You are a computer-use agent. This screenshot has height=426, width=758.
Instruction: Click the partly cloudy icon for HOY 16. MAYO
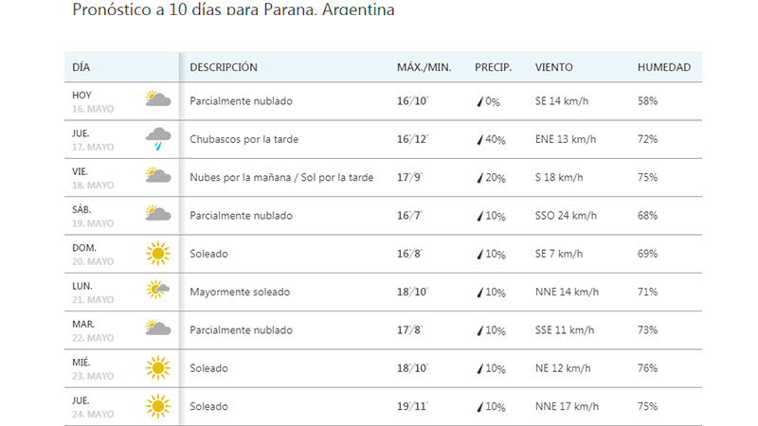(x=158, y=98)
